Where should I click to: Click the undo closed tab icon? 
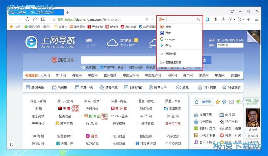pos(239,19)
